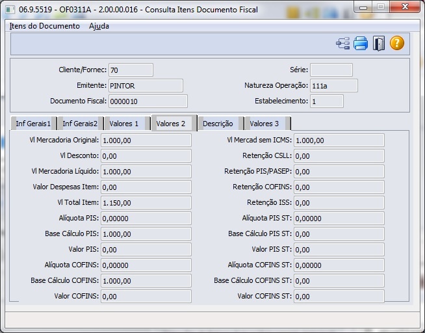Click the Cliente/Fornec field showing 70
This screenshot has width=425, height=333.
[131, 70]
